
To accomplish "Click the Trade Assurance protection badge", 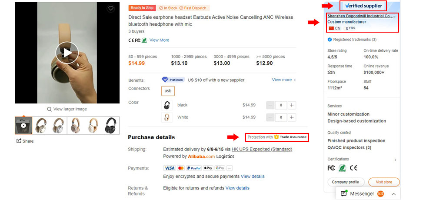I will coord(277,137).
